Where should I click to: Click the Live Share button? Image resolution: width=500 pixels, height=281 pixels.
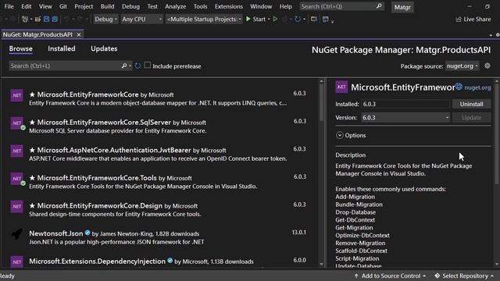point(473,20)
